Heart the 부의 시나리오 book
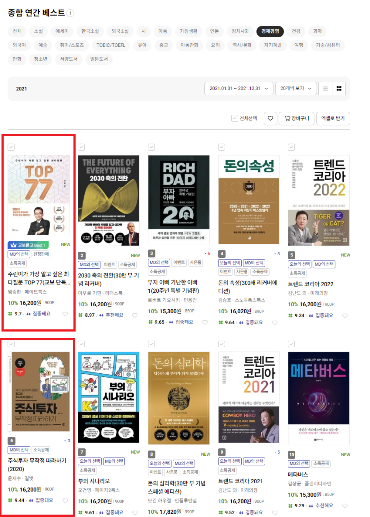Screen dimensions: 370x517 [x=135, y=513]
